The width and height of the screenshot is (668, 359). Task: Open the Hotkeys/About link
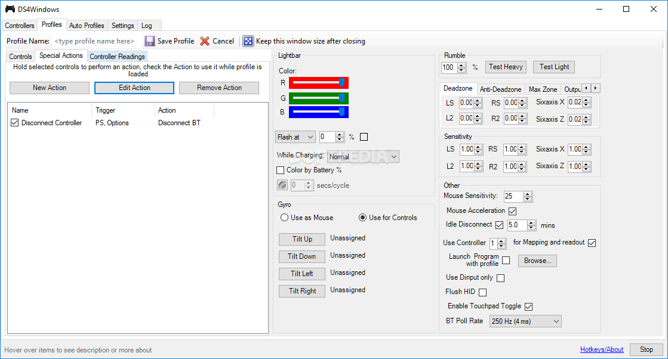602,349
